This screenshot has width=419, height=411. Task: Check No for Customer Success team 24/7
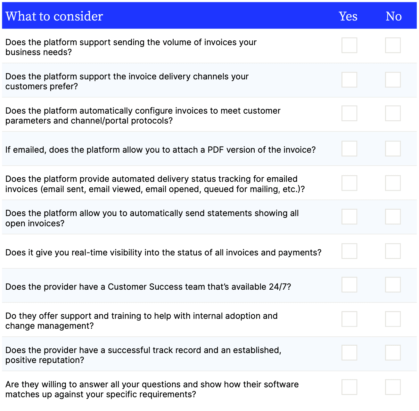tap(393, 285)
